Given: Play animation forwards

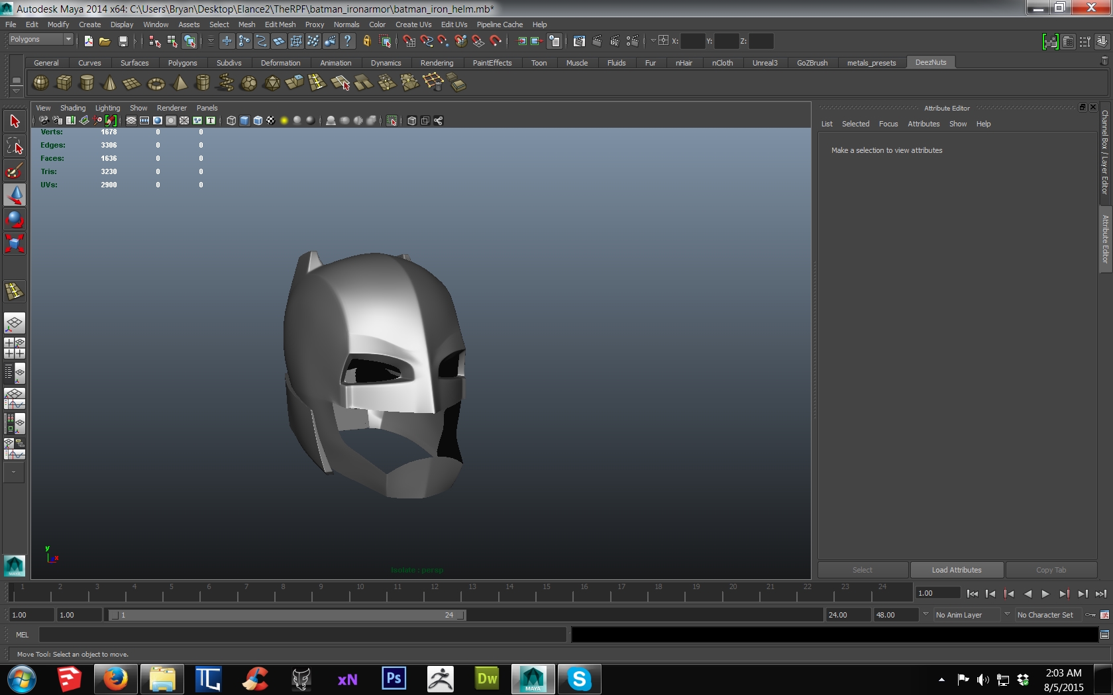Looking at the screenshot, I should 1045,594.
